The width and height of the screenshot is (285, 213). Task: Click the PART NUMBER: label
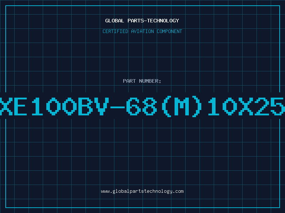point(142,81)
